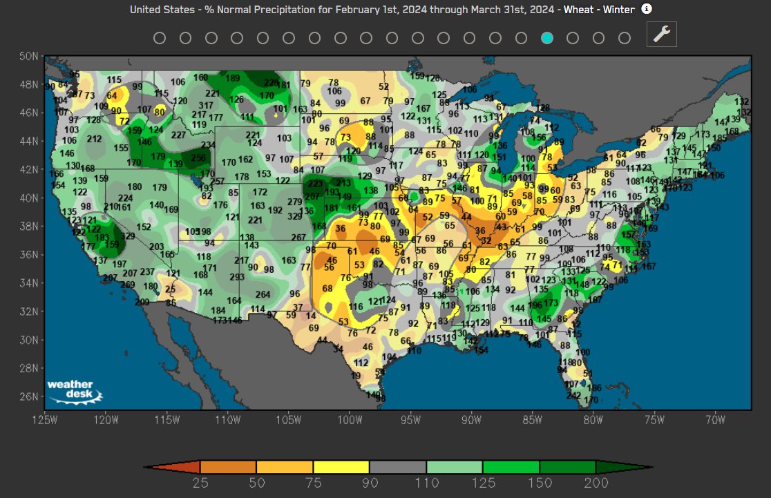The width and height of the screenshot is (771, 498).
Task: Click the '50N' latitude axis label
Action: tap(28, 56)
